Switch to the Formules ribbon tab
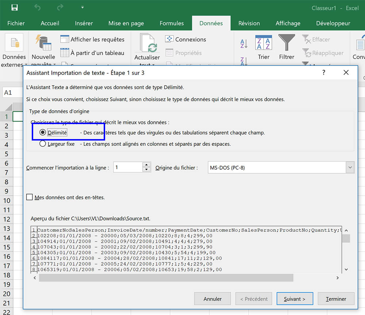The image size is (365, 315). coord(172,23)
